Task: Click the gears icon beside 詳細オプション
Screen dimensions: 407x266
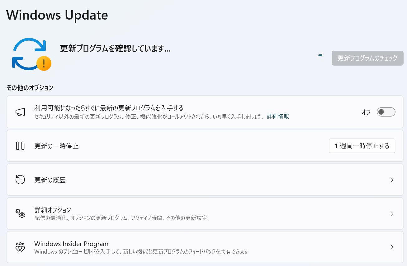Action: pos(20,213)
